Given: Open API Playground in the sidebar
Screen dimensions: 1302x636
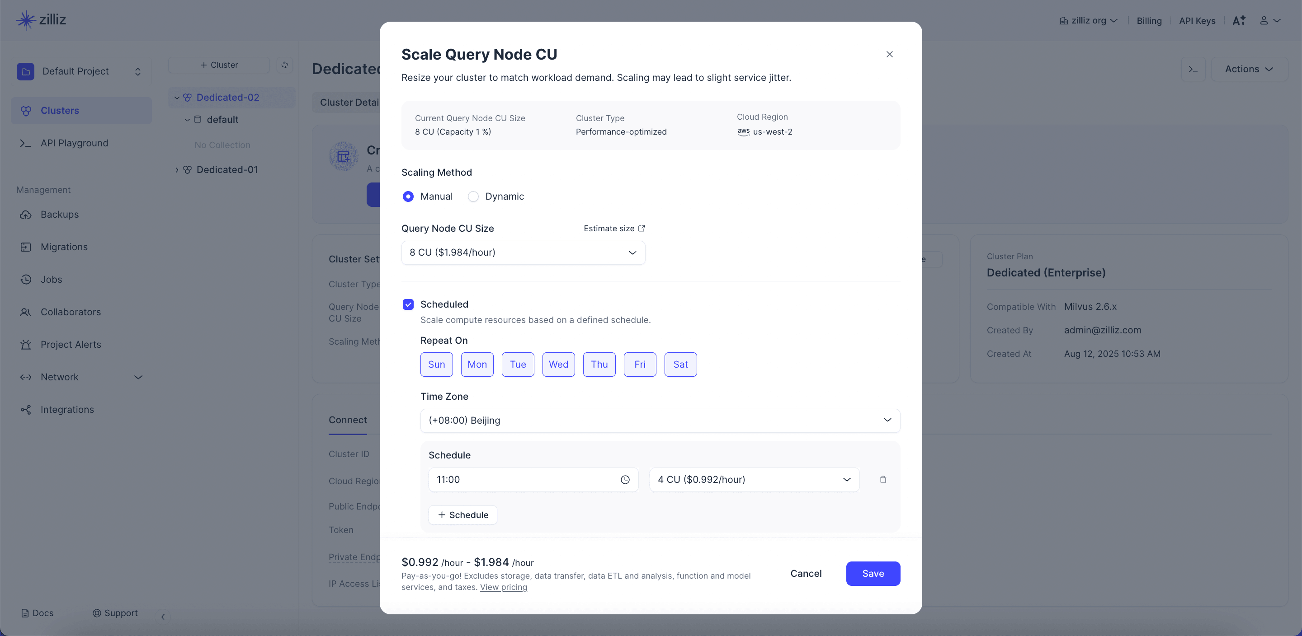Looking at the screenshot, I should pos(81,143).
